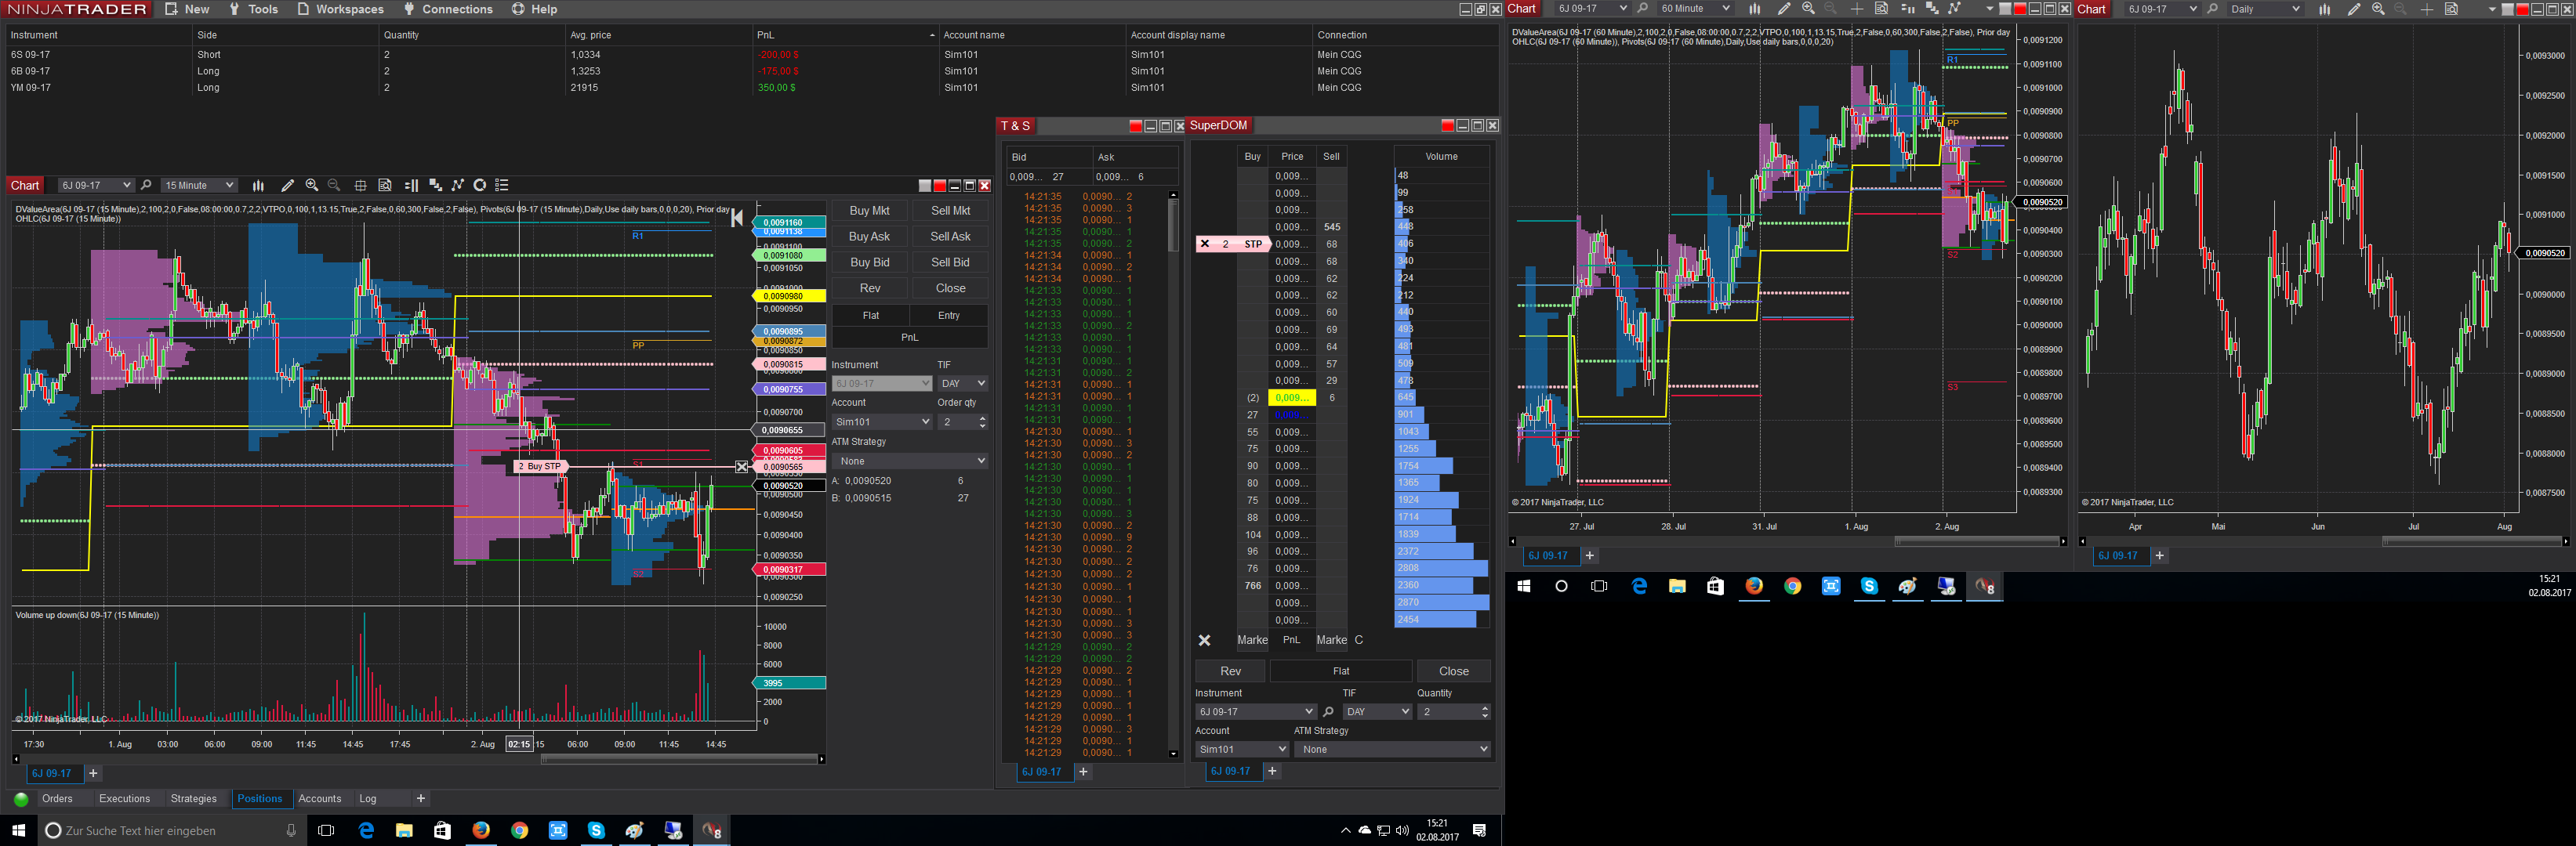Click the T&S vertical scrollbar
This screenshot has height=846, width=2576.
point(1173,475)
